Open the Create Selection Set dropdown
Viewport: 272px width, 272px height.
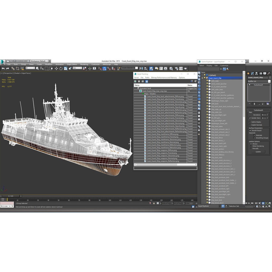click(130, 68)
